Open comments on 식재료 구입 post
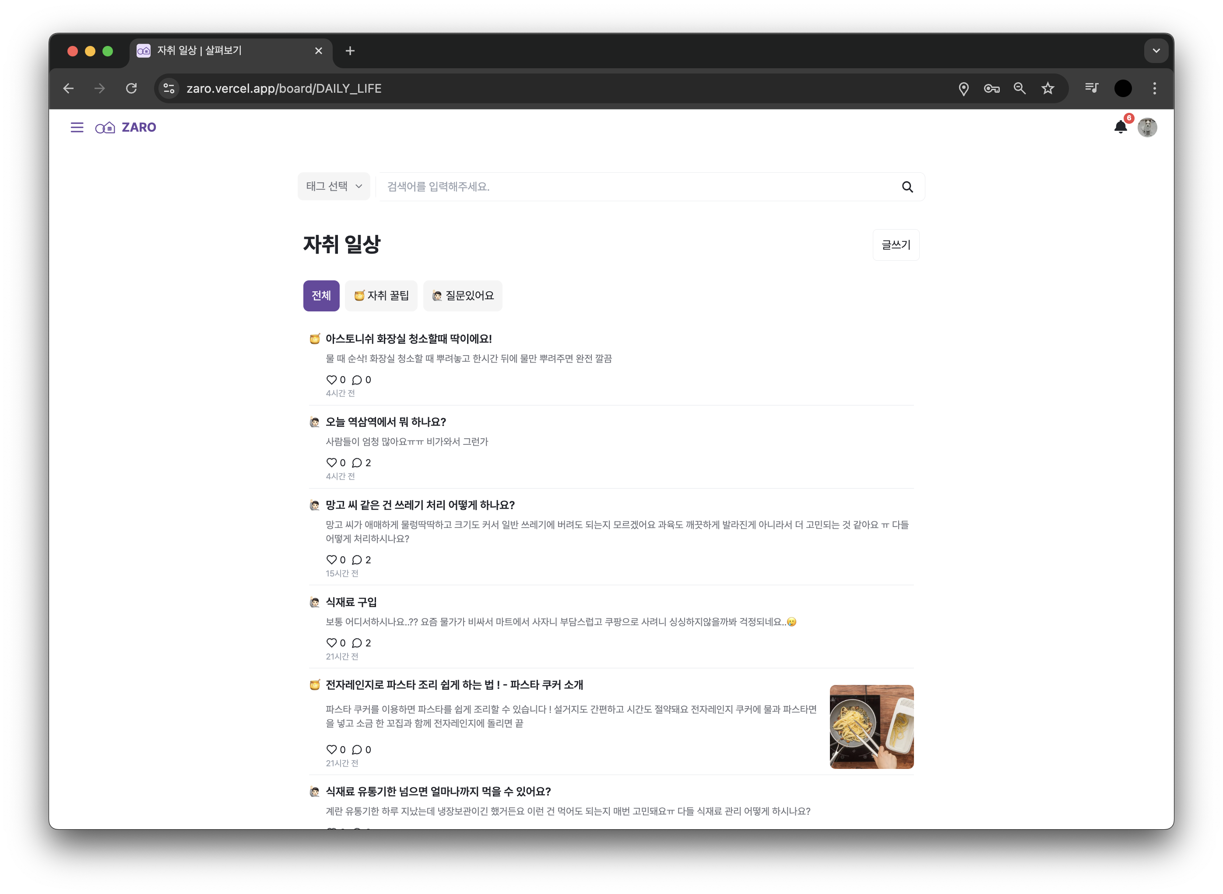Image resolution: width=1223 pixels, height=894 pixels. tap(357, 643)
